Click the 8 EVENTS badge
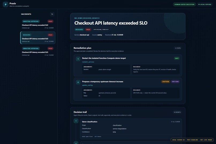Screen dimensions: 216x144 tap(177, 112)
